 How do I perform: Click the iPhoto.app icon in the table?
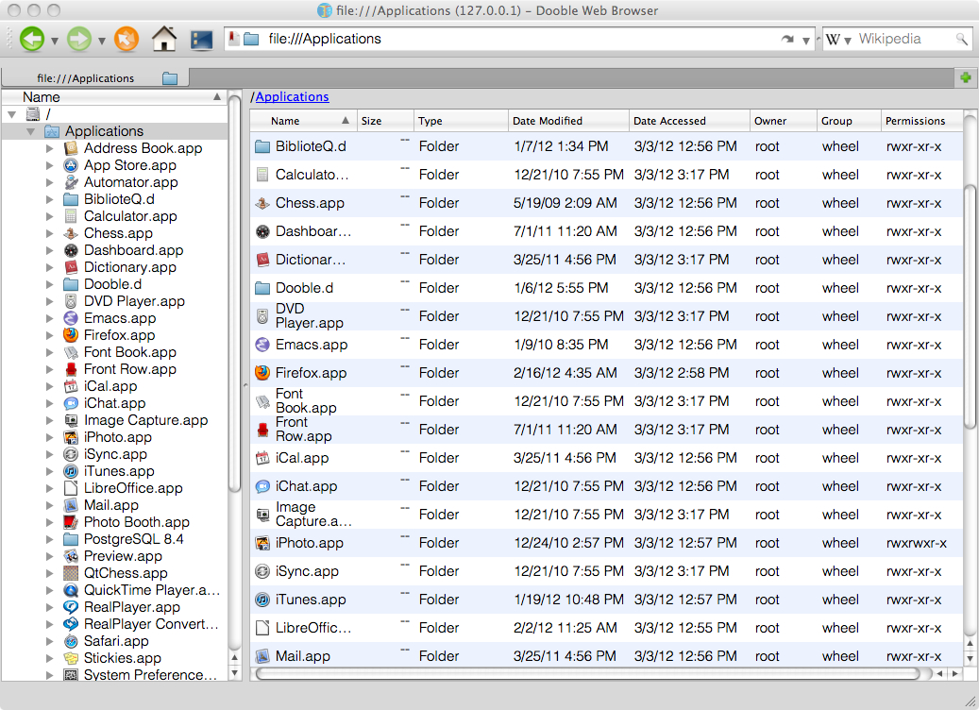[262, 543]
